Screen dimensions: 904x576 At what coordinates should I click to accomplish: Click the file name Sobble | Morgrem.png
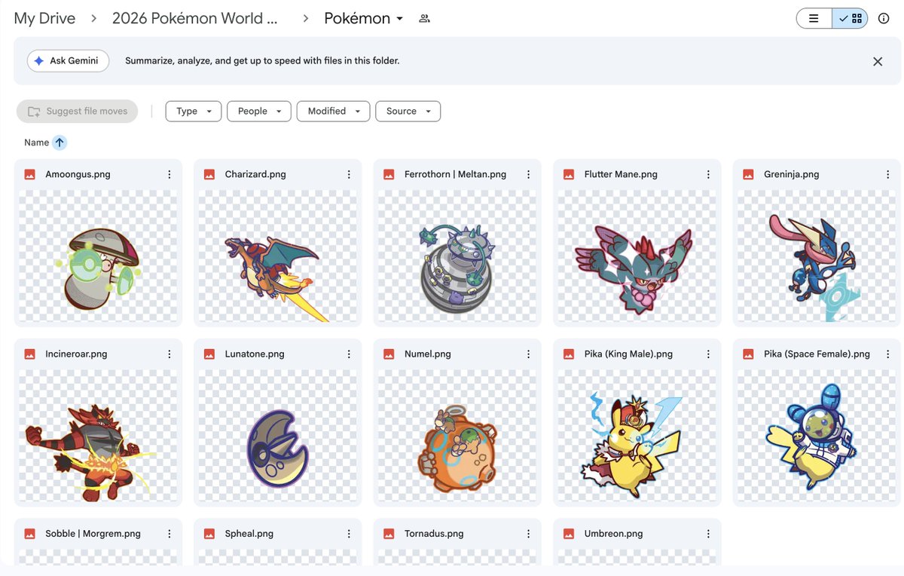point(93,533)
